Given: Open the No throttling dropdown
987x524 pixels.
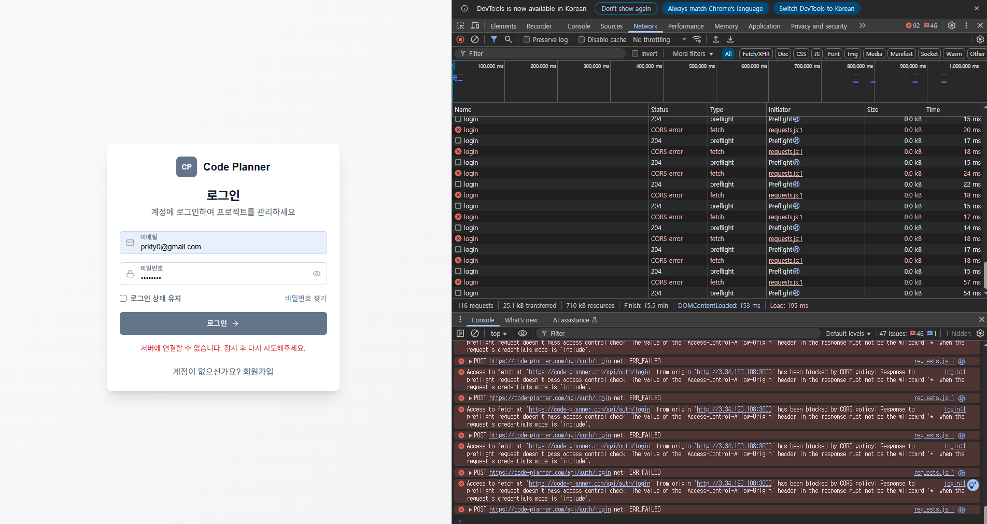Looking at the screenshot, I should click(x=659, y=39).
